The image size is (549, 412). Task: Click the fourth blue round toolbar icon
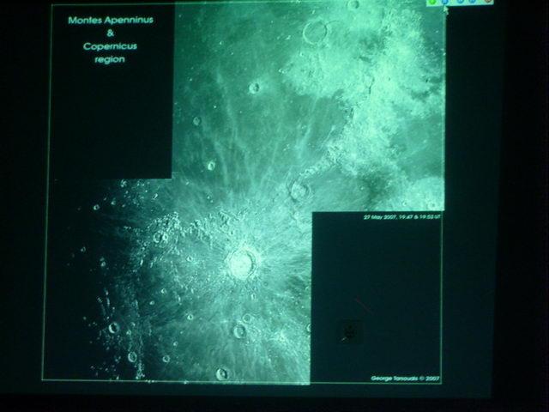point(473,2)
